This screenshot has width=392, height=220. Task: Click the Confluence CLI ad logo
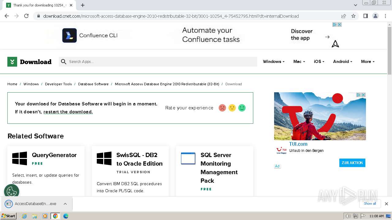tap(70, 35)
